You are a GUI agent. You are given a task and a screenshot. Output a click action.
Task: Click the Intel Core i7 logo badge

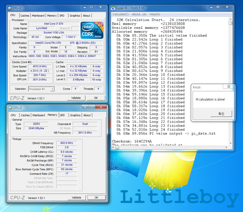click(x=92, y=30)
